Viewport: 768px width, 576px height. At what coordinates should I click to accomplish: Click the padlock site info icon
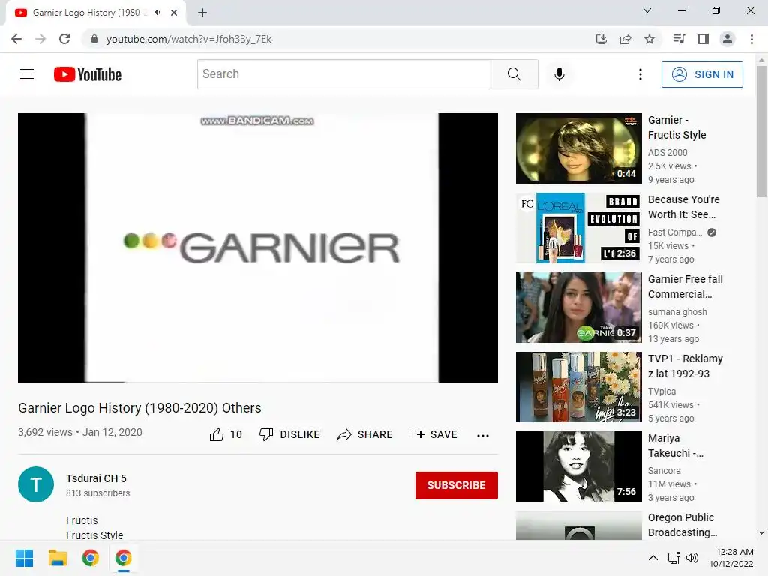pos(94,39)
